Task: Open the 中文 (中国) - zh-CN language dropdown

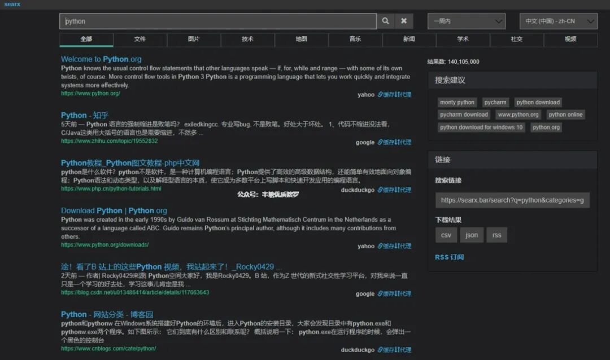Action: pyautogui.click(x=558, y=21)
